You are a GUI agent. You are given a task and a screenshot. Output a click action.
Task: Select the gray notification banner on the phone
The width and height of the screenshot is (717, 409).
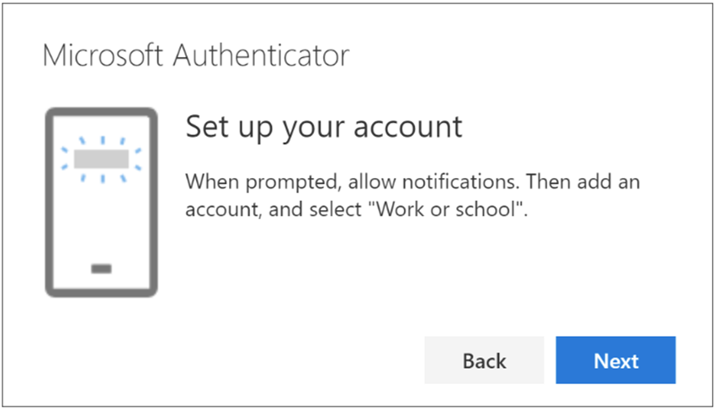101,159
